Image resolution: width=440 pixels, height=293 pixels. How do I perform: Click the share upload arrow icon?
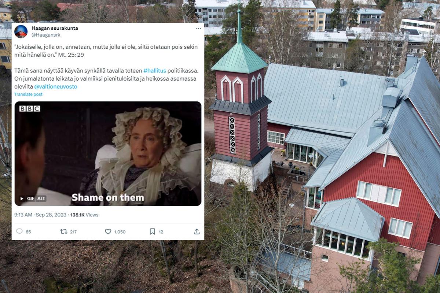(x=197, y=231)
